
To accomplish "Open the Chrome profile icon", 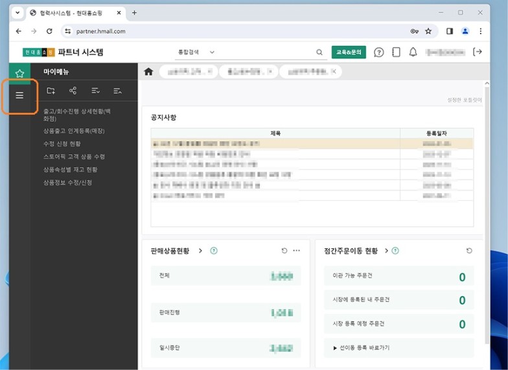I will 465,31.
